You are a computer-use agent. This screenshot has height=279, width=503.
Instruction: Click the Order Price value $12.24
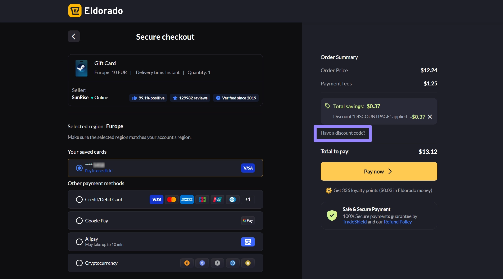[x=429, y=70]
